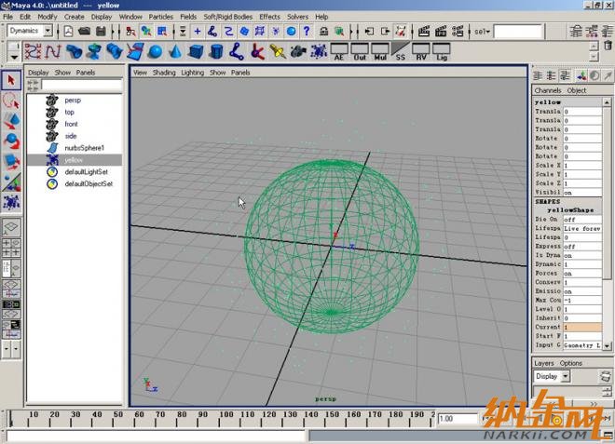Switch to the Object tab in Channel Box
Image resolution: width=615 pixels, height=444 pixels.
point(577,90)
